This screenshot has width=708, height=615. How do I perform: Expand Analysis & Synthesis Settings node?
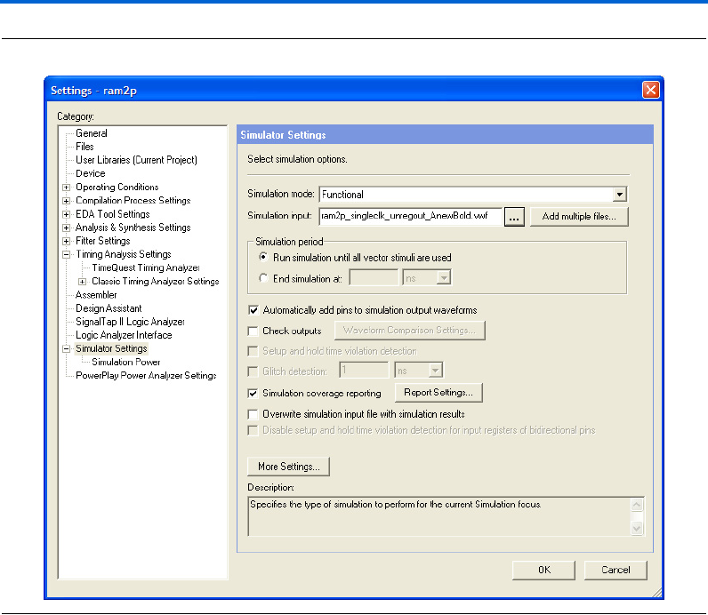point(67,228)
